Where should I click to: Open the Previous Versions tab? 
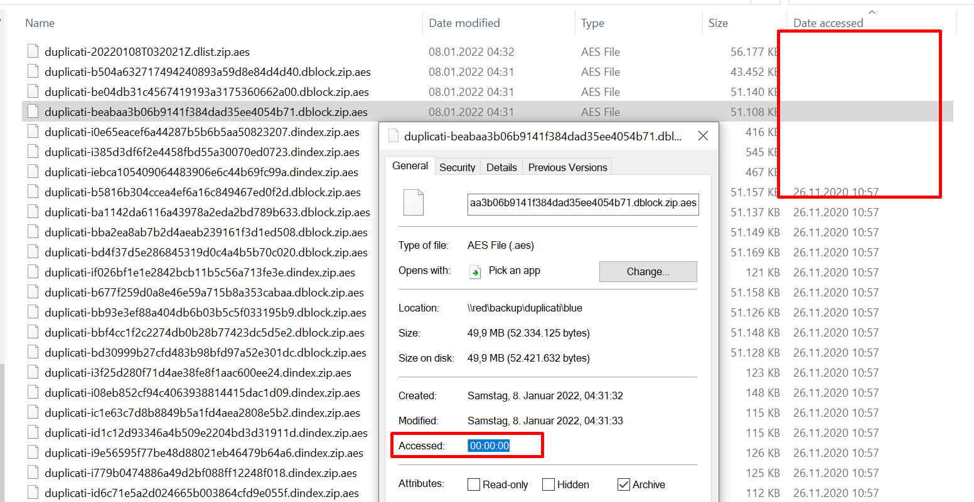567,166
